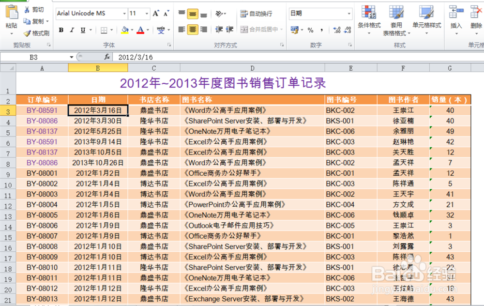Decrease decimal places
The image size is (484, 306).
pyautogui.click(x=348, y=30)
